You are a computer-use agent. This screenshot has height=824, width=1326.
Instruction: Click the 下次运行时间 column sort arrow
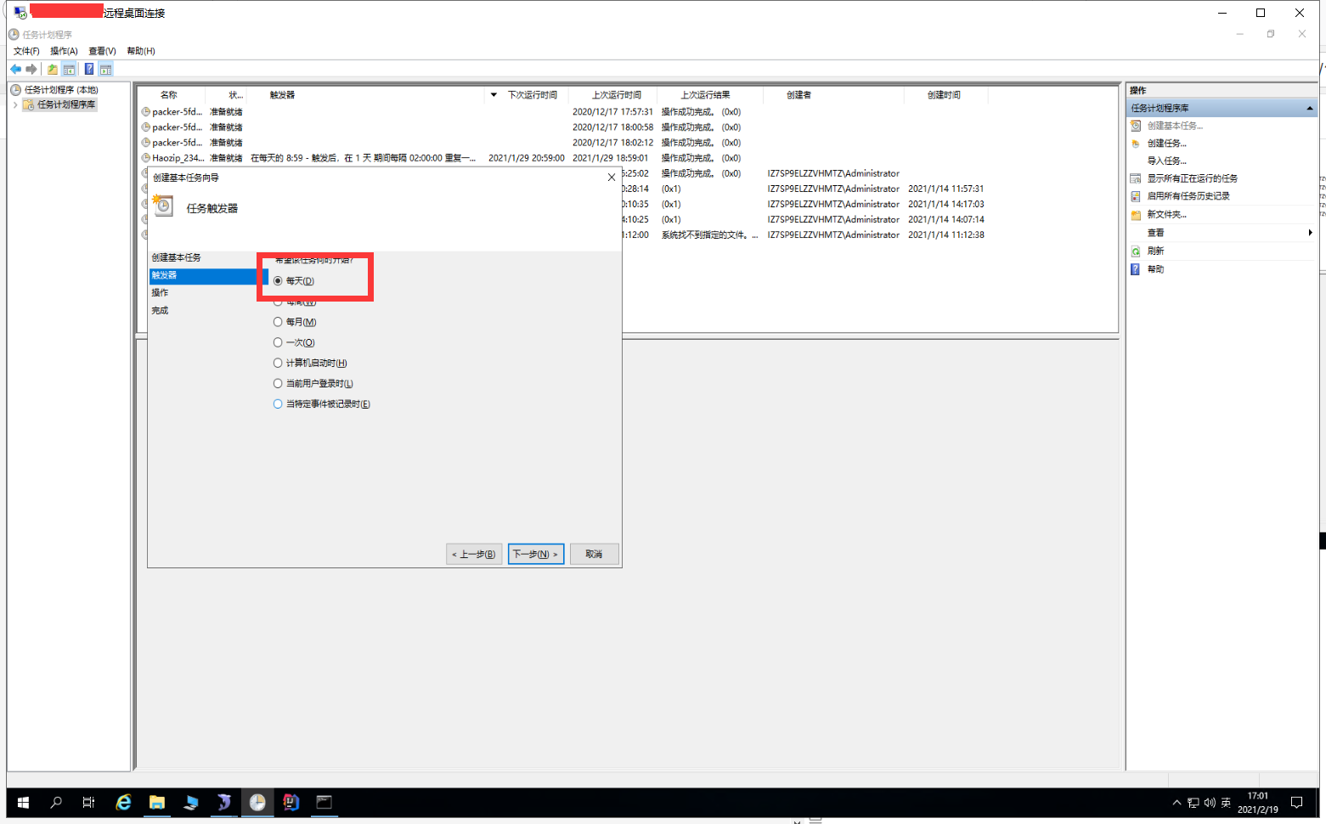pos(494,95)
